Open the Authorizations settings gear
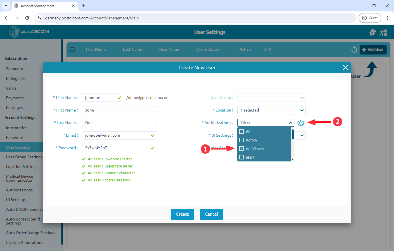The image size is (394, 251). 300,123
